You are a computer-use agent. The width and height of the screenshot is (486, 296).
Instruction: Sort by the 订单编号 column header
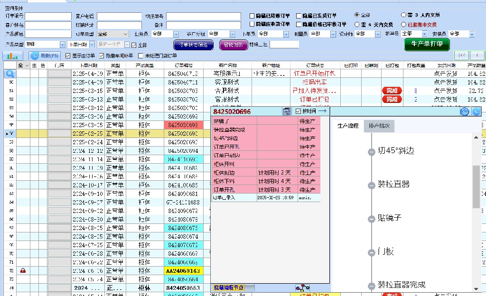(x=184, y=65)
